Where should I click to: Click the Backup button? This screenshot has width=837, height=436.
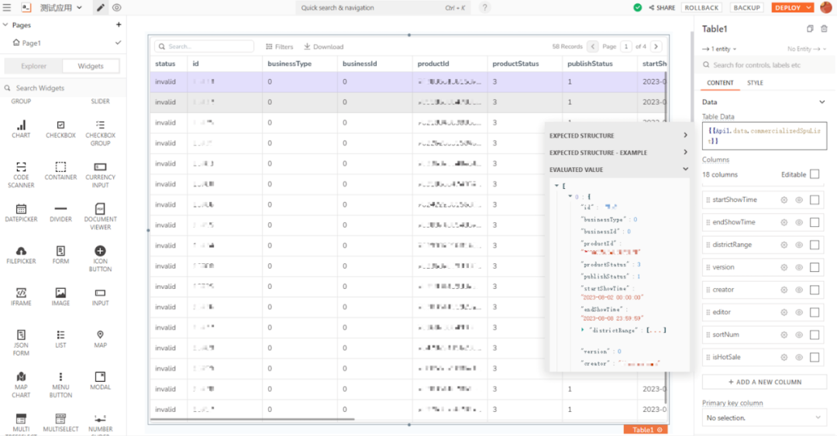click(746, 8)
